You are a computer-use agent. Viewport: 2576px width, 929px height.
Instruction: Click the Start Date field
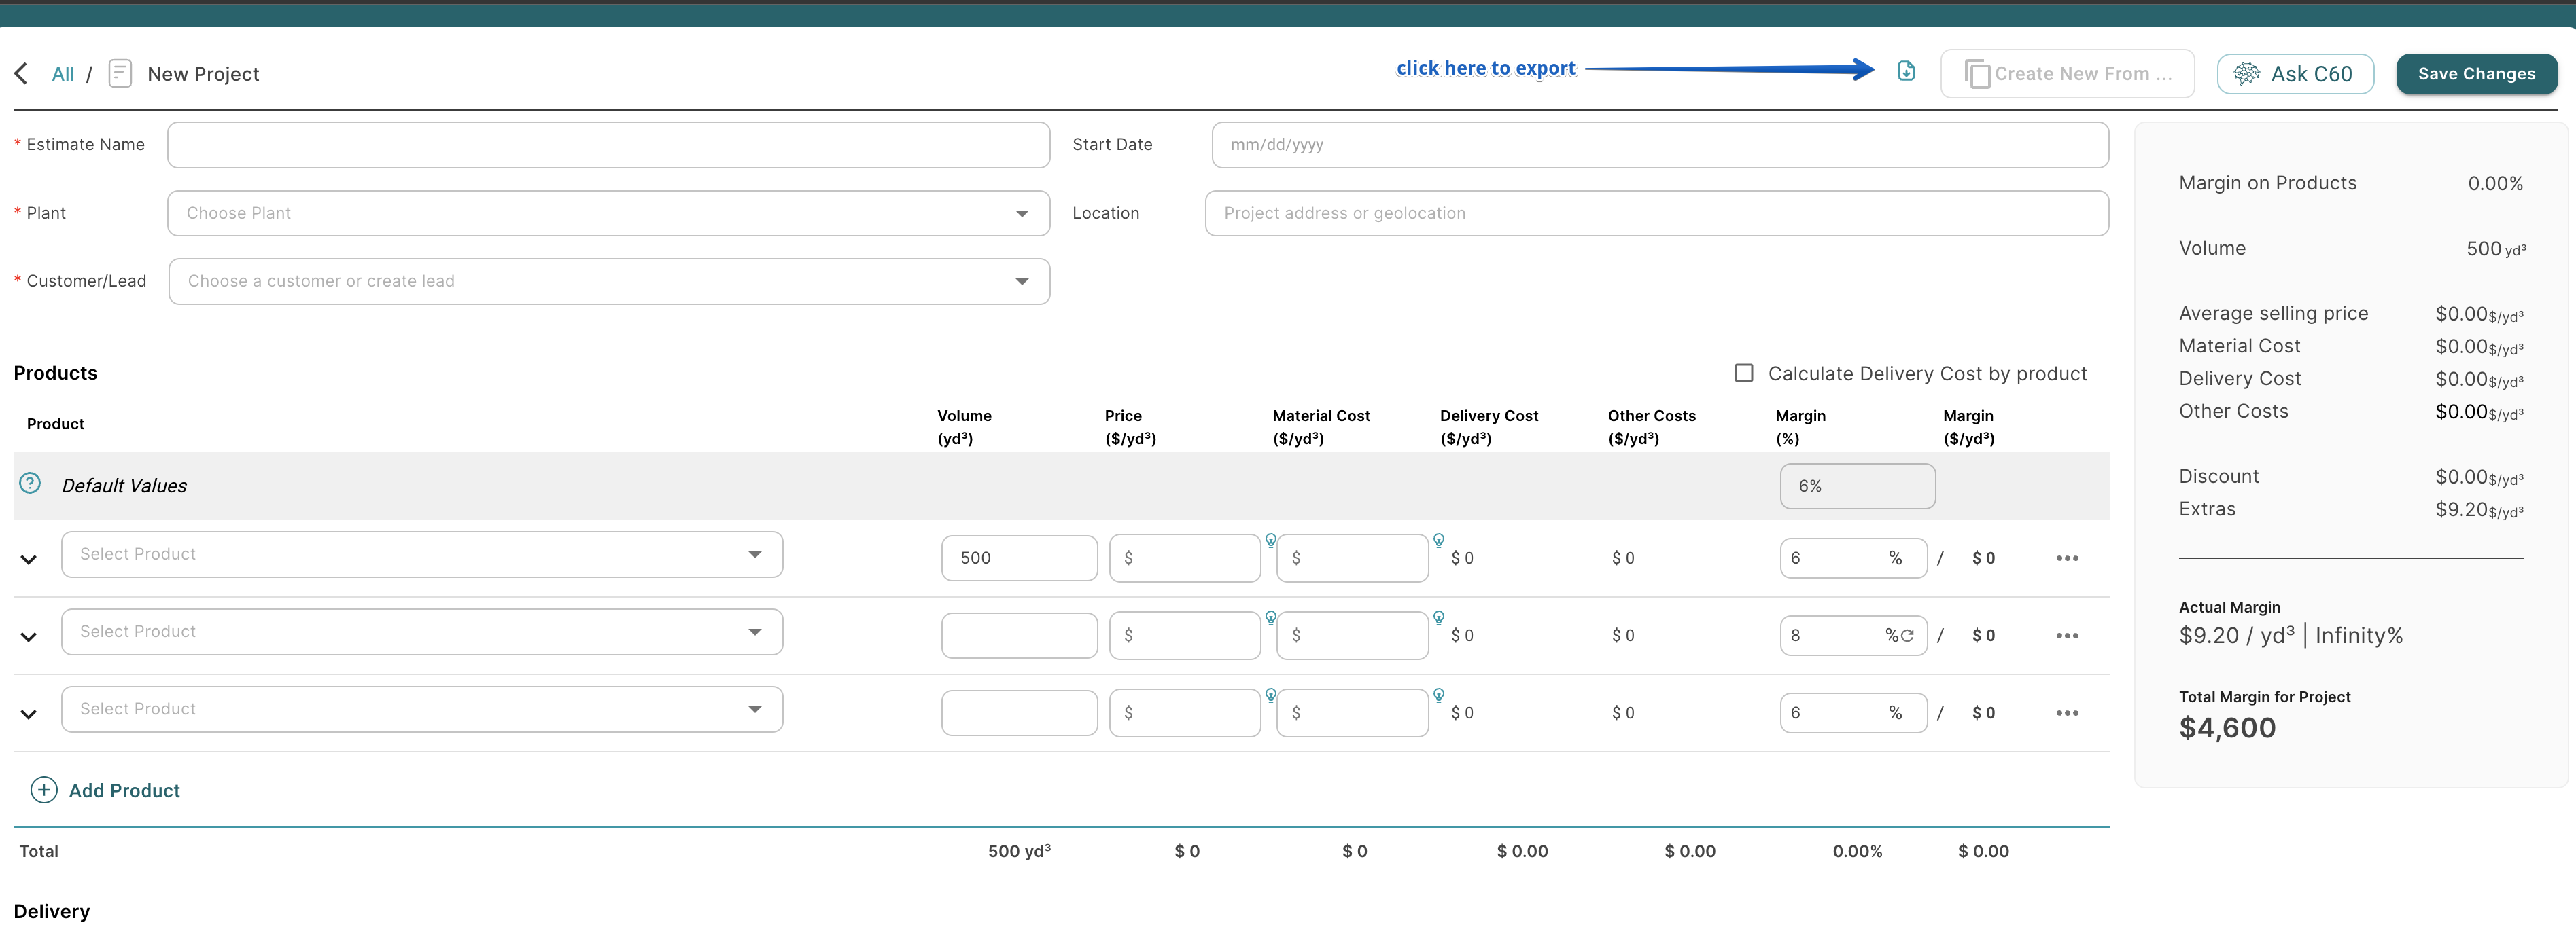tap(1659, 145)
